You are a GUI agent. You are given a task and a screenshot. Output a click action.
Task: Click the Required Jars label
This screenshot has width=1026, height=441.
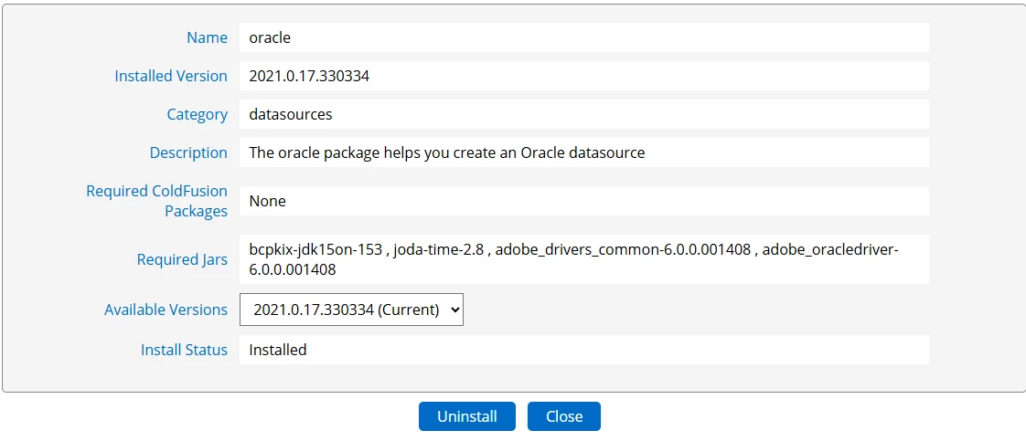(x=182, y=259)
